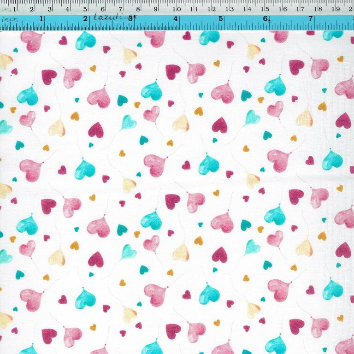Click number 1 on the blue inch ruler
Screen dimensions: 354x354
(41, 18)
